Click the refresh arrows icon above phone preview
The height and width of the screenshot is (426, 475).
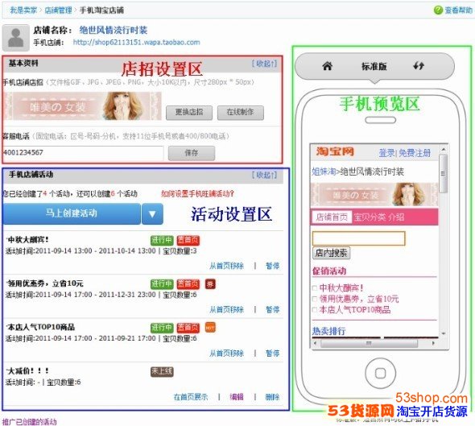pyautogui.click(x=419, y=66)
